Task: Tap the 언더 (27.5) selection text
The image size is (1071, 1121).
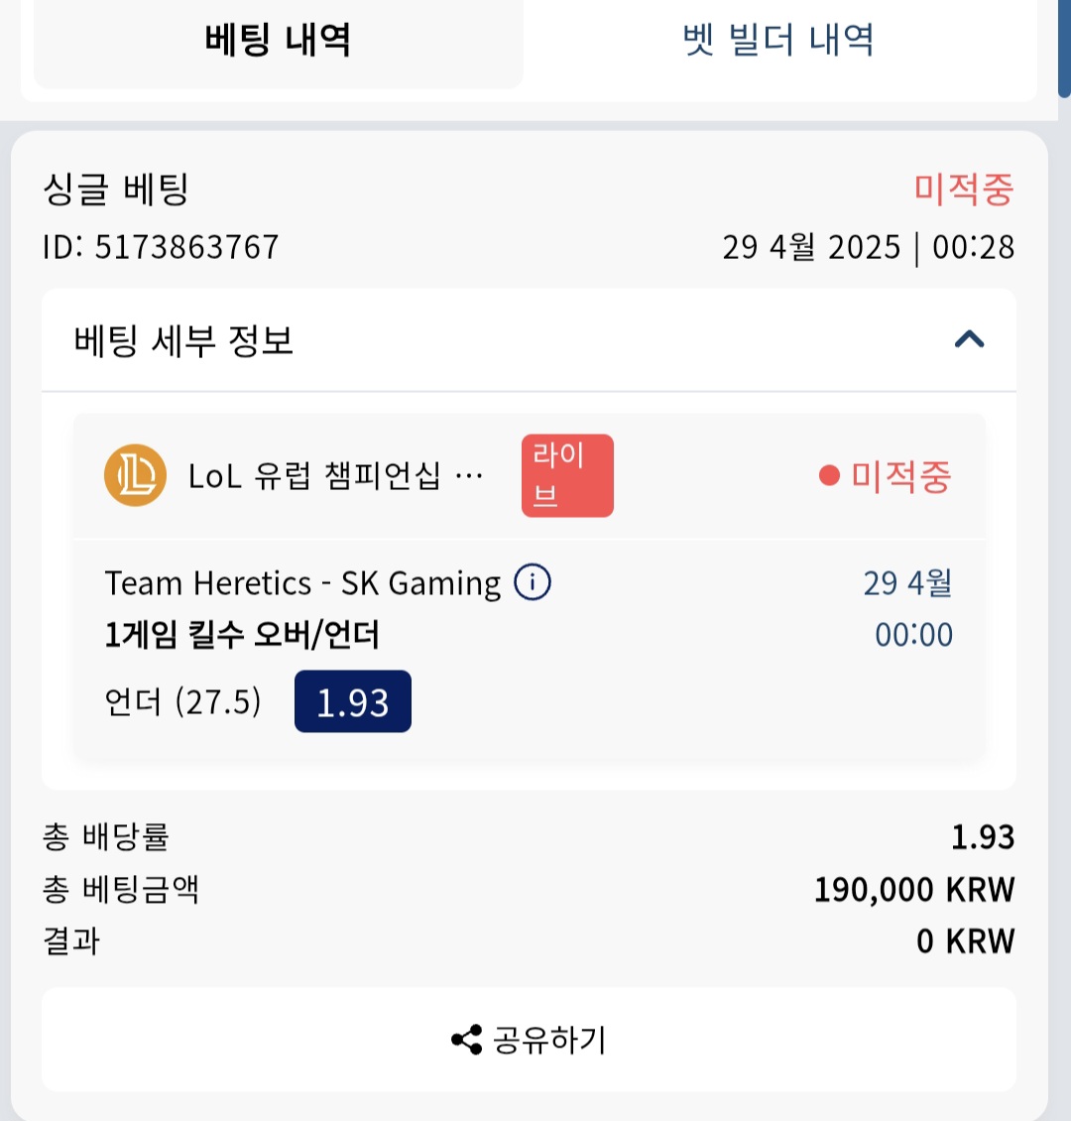Action: pos(182,701)
